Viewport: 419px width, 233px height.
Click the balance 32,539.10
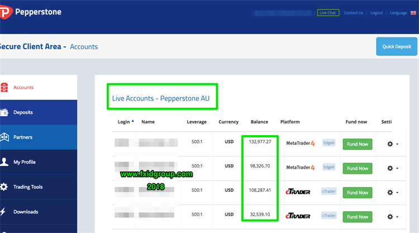(260, 215)
